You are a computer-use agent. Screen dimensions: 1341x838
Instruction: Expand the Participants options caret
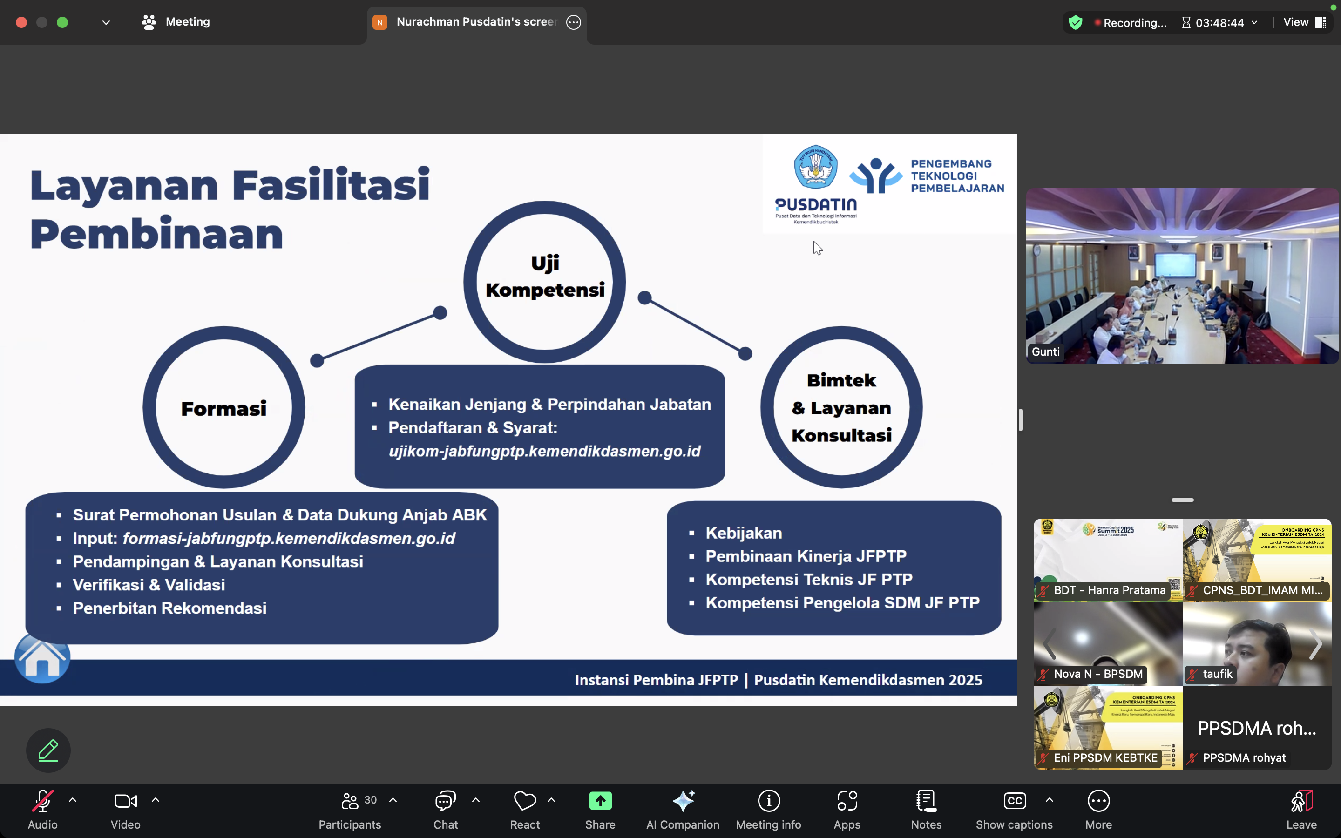click(x=393, y=800)
